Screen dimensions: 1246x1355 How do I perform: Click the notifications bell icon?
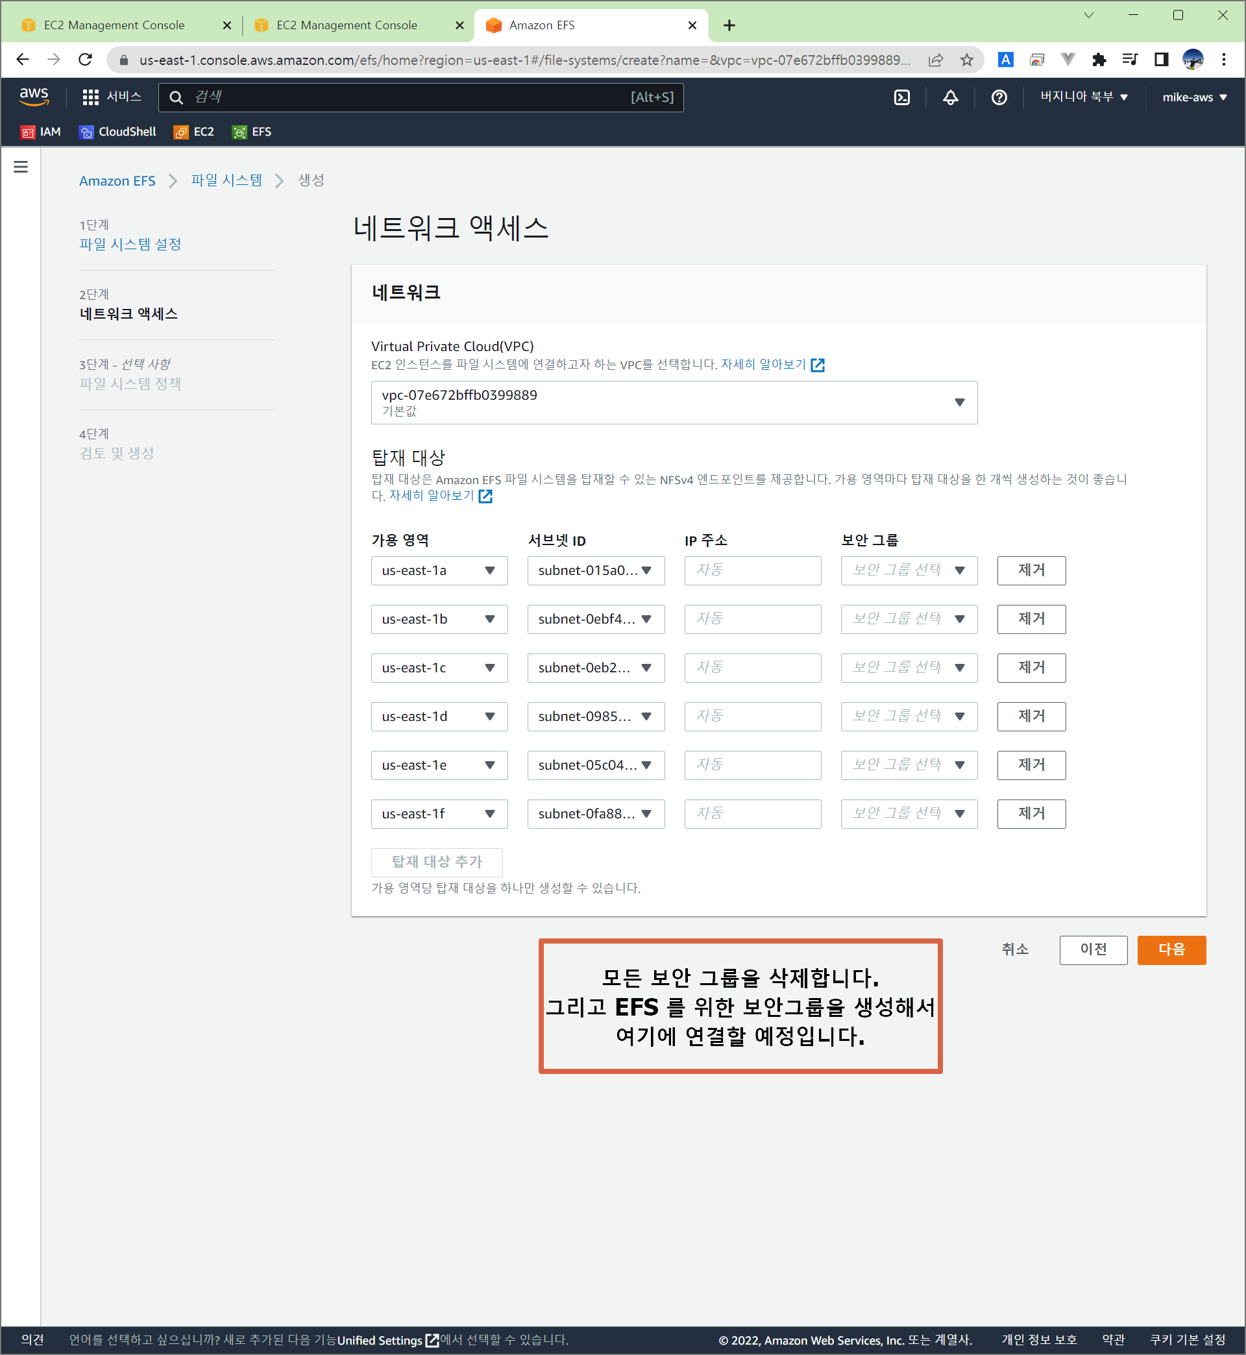pos(950,97)
